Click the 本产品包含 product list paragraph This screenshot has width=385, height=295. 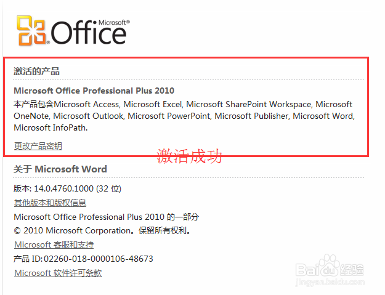[183, 116]
